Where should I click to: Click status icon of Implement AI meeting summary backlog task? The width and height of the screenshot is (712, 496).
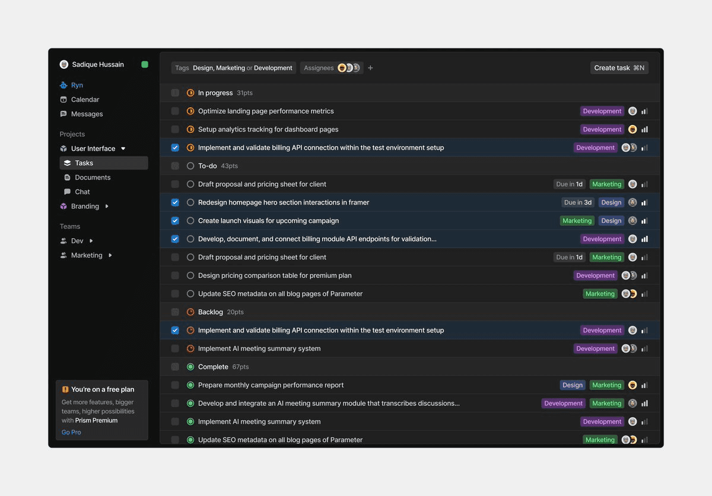coord(190,348)
